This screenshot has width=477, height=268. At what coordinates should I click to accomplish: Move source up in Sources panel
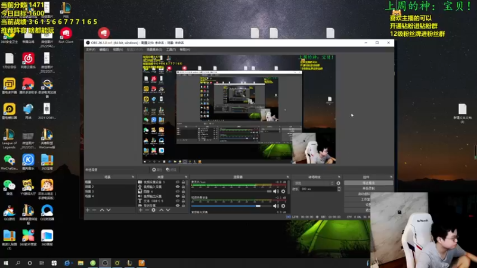(x=161, y=210)
